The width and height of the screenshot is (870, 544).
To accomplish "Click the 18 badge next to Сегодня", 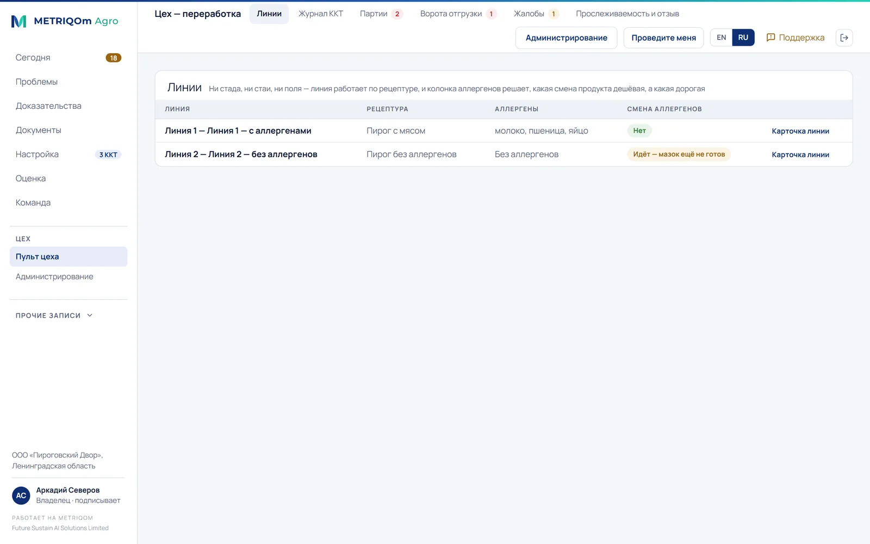I will (113, 58).
